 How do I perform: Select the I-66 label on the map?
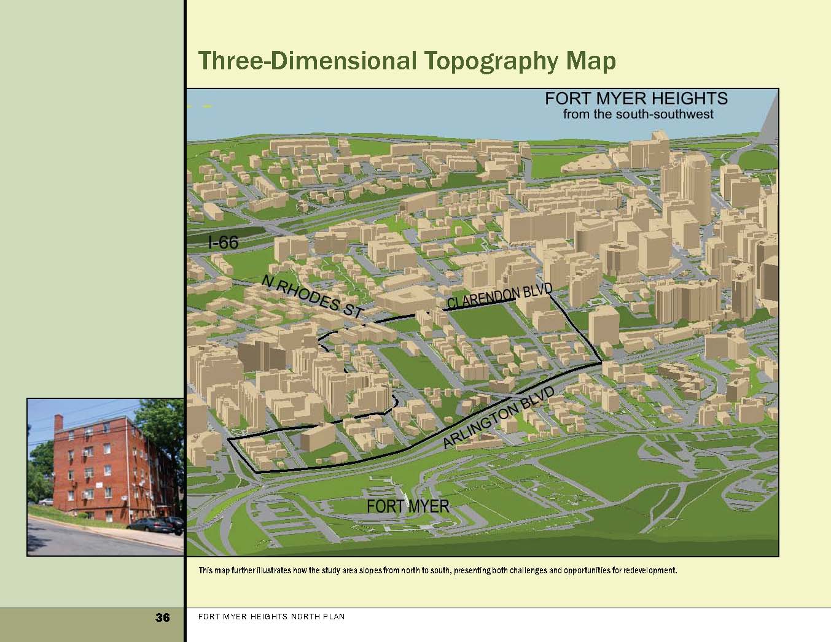(224, 243)
